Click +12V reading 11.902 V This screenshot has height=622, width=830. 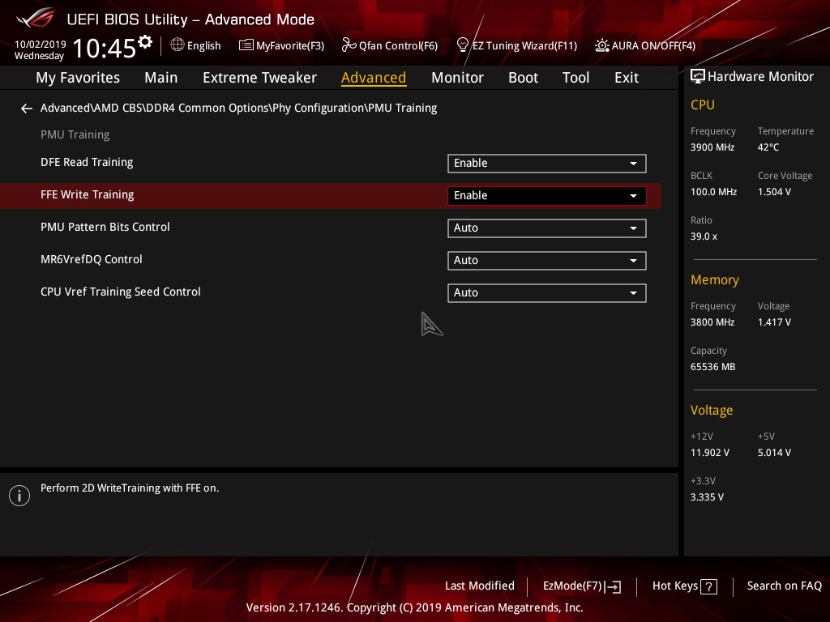tap(709, 453)
